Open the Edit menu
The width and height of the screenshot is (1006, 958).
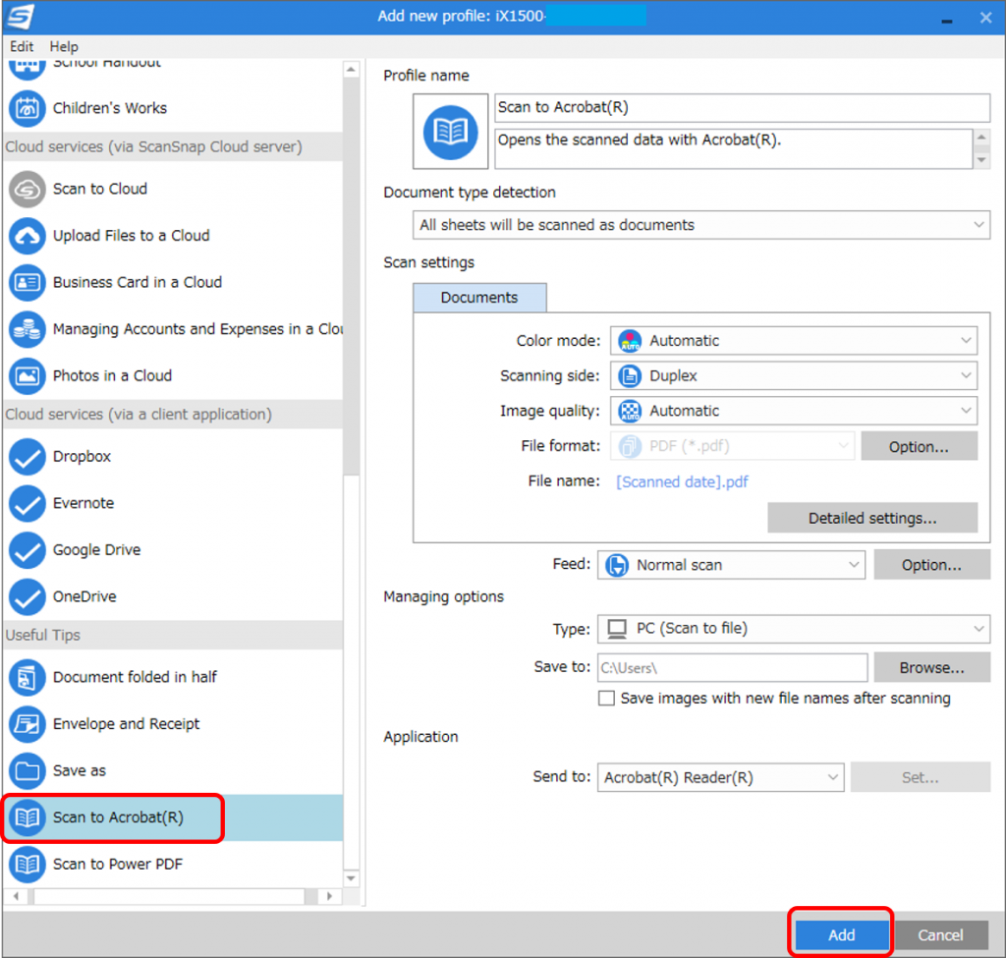tap(22, 46)
